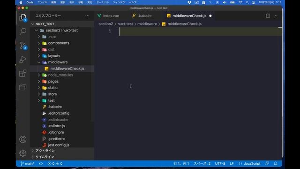The height and width of the screenshot is (169, 300).
Task: Click the Dropbox icon in menu bar
Action: pyautogui.click(x=189, y=2)
